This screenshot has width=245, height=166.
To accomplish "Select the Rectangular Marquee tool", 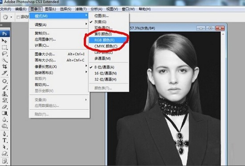I will pos(4,47).
